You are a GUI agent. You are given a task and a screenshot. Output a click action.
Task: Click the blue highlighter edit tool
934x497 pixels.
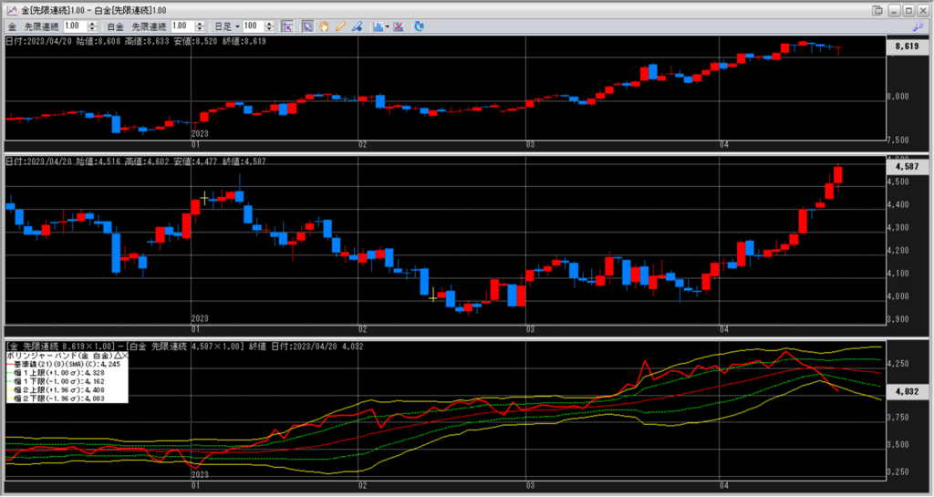click(x=357, y=26)
